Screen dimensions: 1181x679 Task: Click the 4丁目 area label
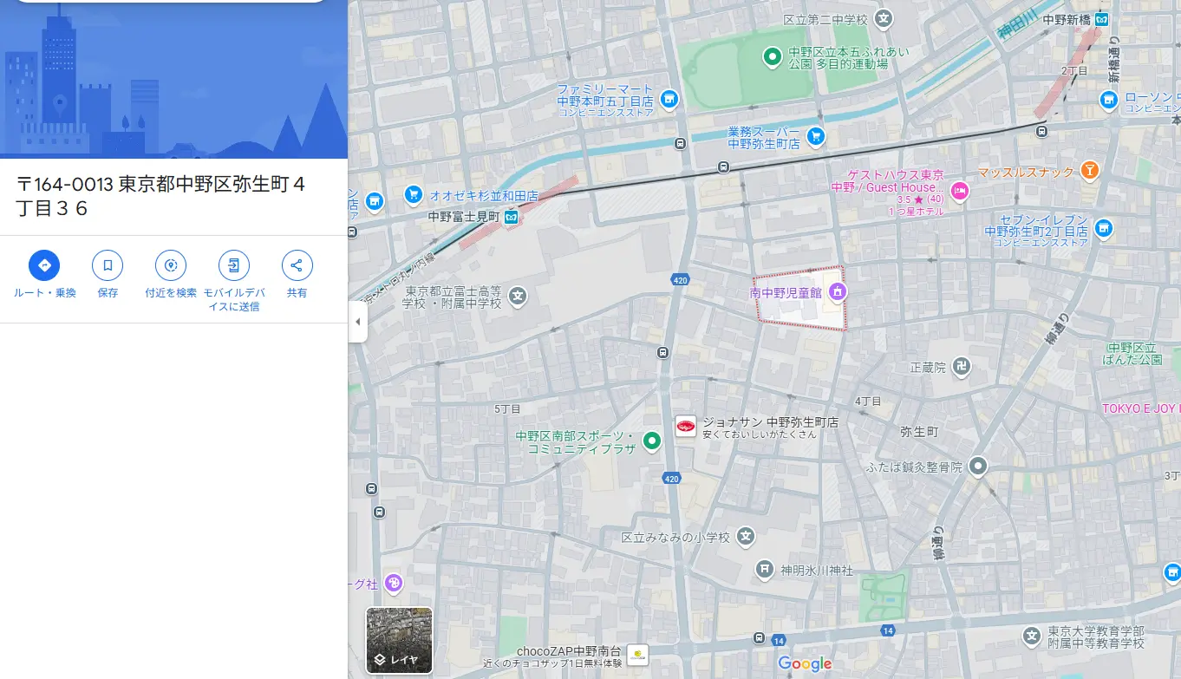click(x=868, y=402)
